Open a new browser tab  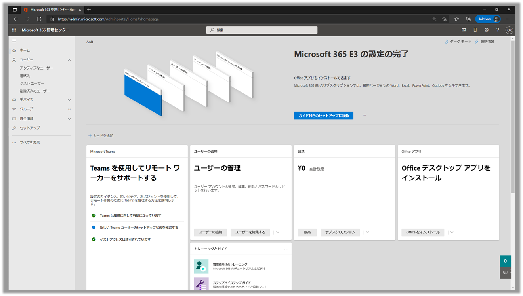click(x=89, y=9)
